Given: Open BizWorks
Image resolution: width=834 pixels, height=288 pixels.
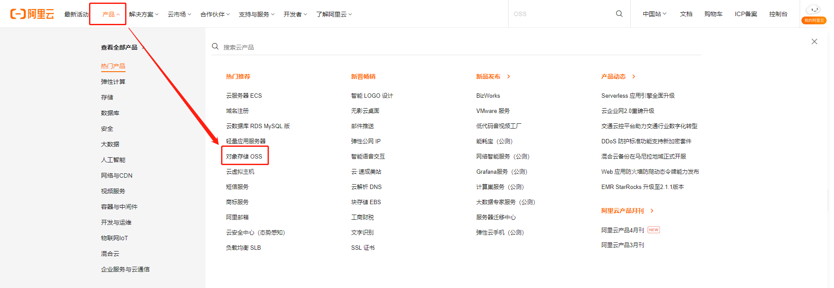Looking at the screenshot, I should click(488, 96).
